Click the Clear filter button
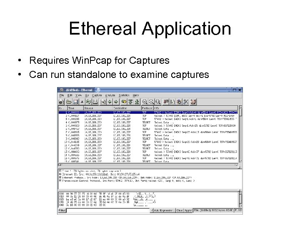Image resolution: width=300 pixels, height=225 pixels. click(180, 210)
